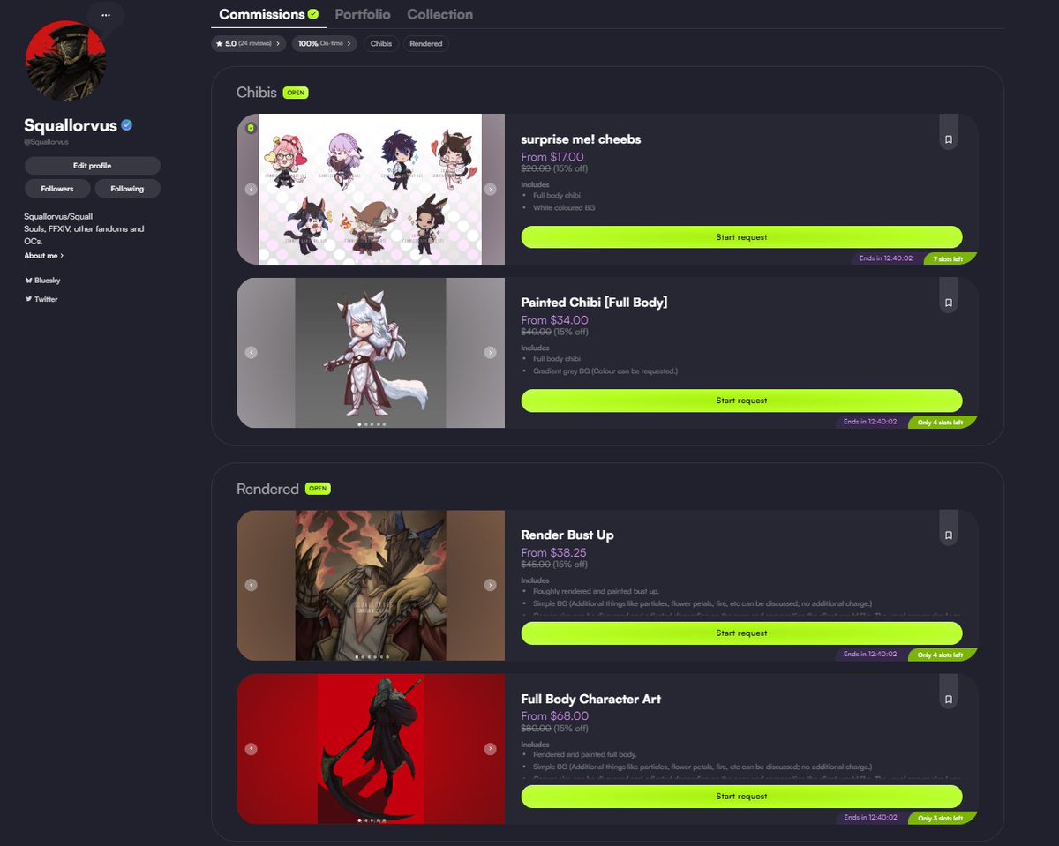This screenshot has width=1059, height=846.
Task: Click the Painted Chibi [Full Body] title
Action: [x=594, y=303]
